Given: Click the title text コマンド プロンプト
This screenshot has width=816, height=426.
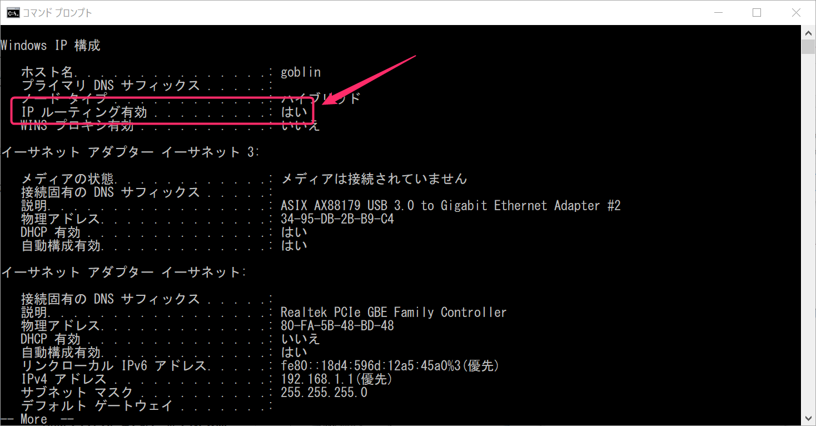Looking at the screenshot, I should coord(57,12).
